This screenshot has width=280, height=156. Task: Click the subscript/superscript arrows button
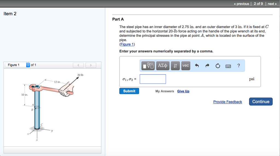pos(175,66)
